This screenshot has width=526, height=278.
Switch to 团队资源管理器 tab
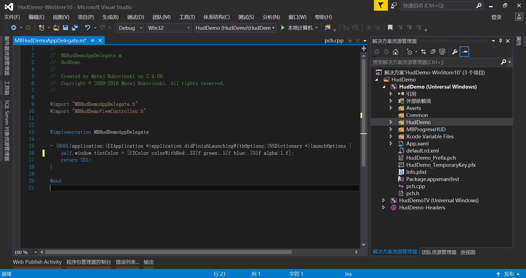tap(439, 252)
